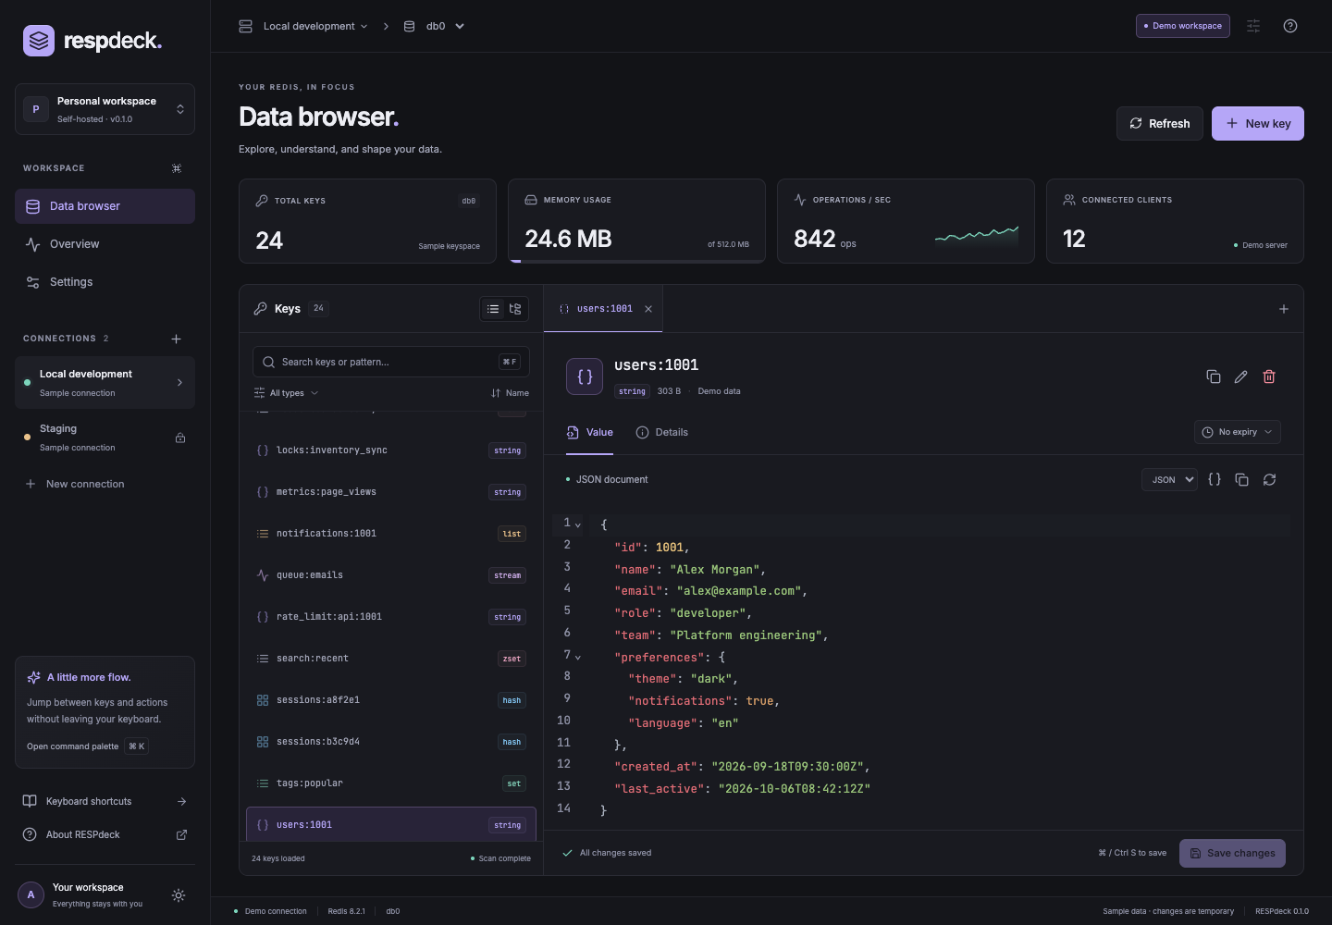Click the Search keys or pattern field
Image resolution: width=1332 pixels, height=925 pixels.
(391, 362)
